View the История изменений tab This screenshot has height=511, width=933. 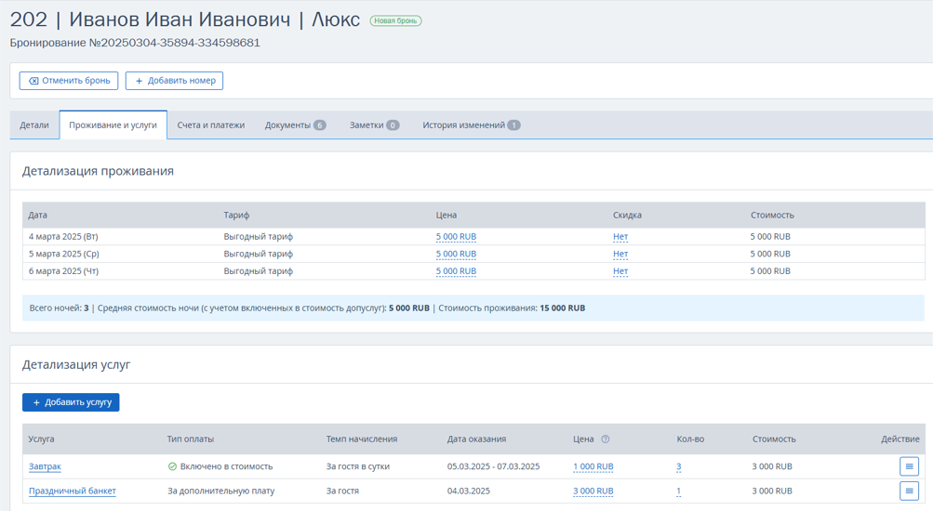[472, 125]
